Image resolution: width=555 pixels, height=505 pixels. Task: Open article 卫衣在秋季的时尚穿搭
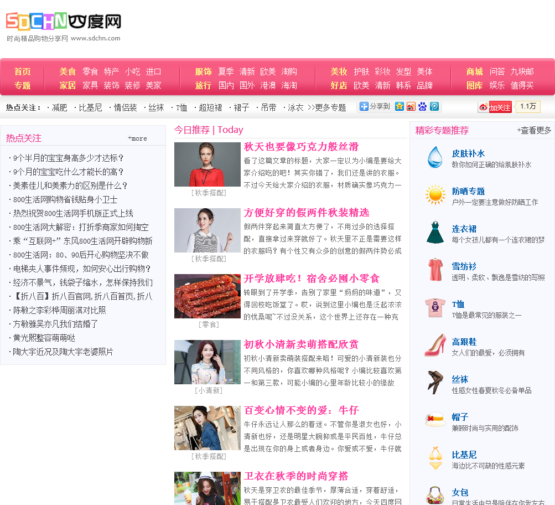point(296,476)
